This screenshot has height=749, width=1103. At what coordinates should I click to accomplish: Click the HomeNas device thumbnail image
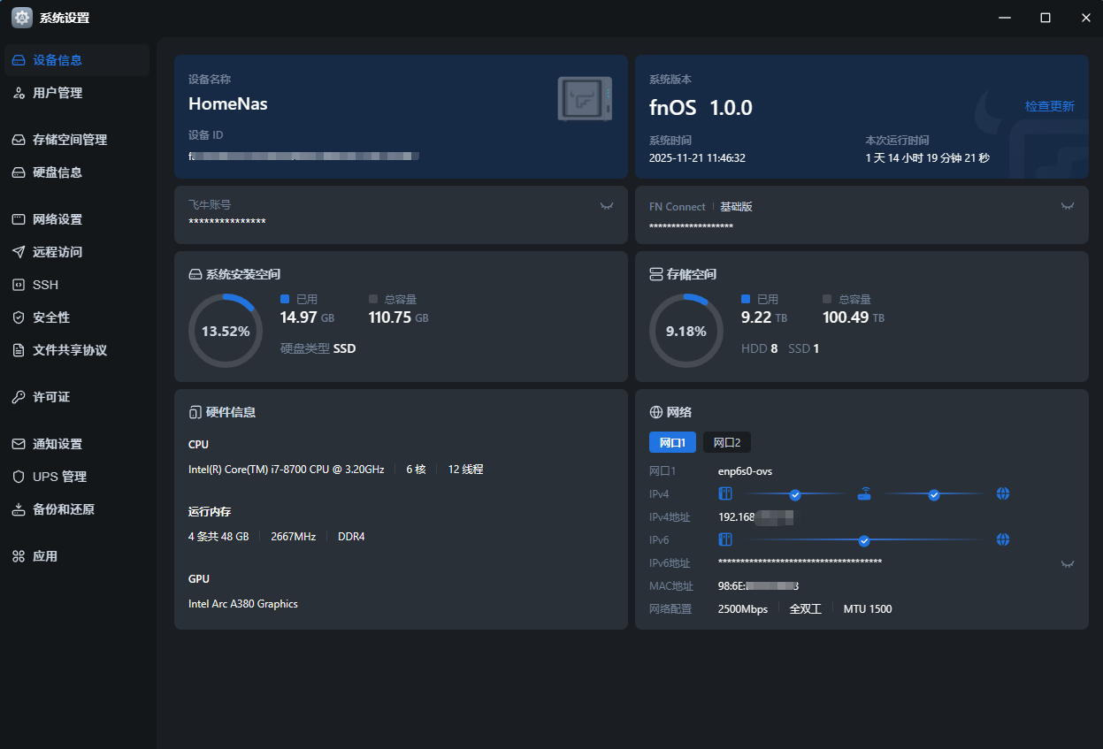(585, 99)
